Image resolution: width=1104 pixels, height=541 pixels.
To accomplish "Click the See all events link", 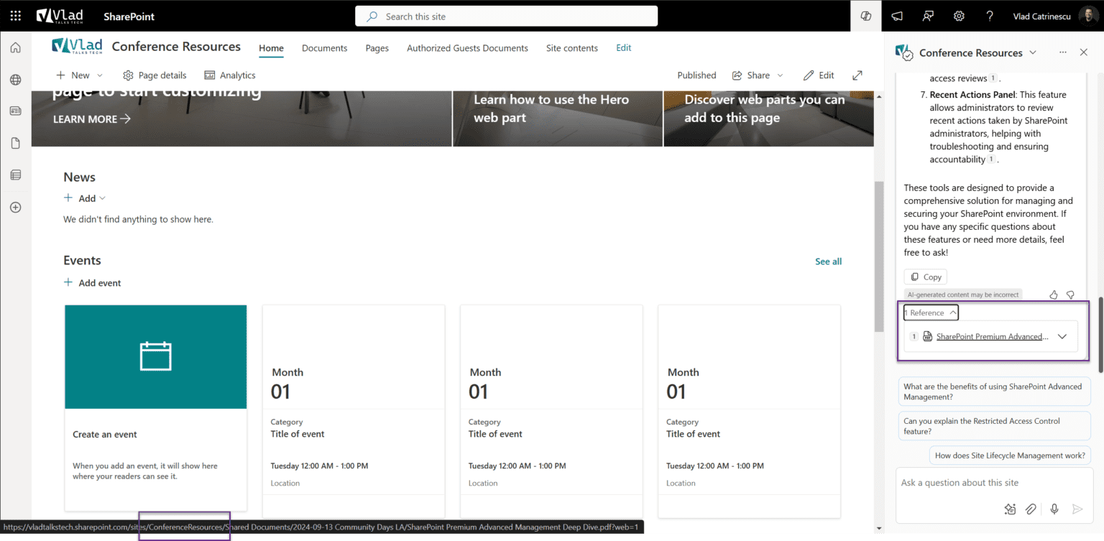I will coord(828,261).
